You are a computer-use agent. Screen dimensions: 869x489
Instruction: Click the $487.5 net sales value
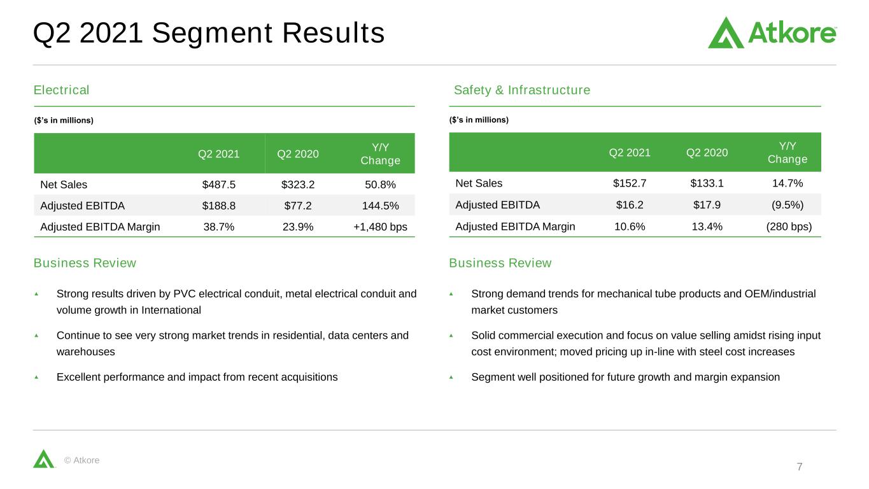click(x=219, y=185)
